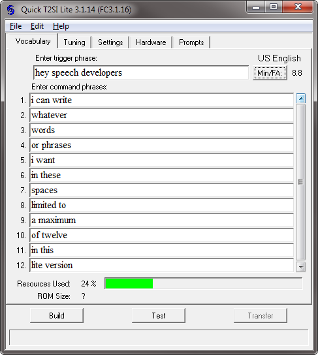Open the Hardware tab
The image size is (318, 355).
pos(151,42)
